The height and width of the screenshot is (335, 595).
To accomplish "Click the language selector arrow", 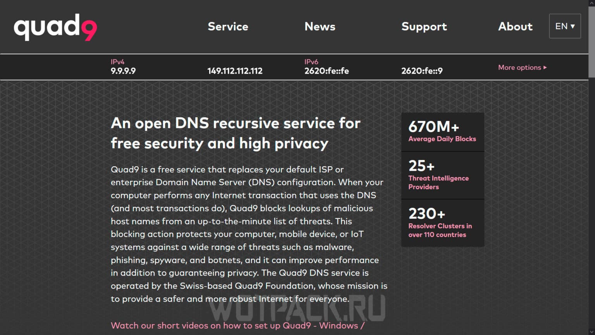I will point(573,26).
